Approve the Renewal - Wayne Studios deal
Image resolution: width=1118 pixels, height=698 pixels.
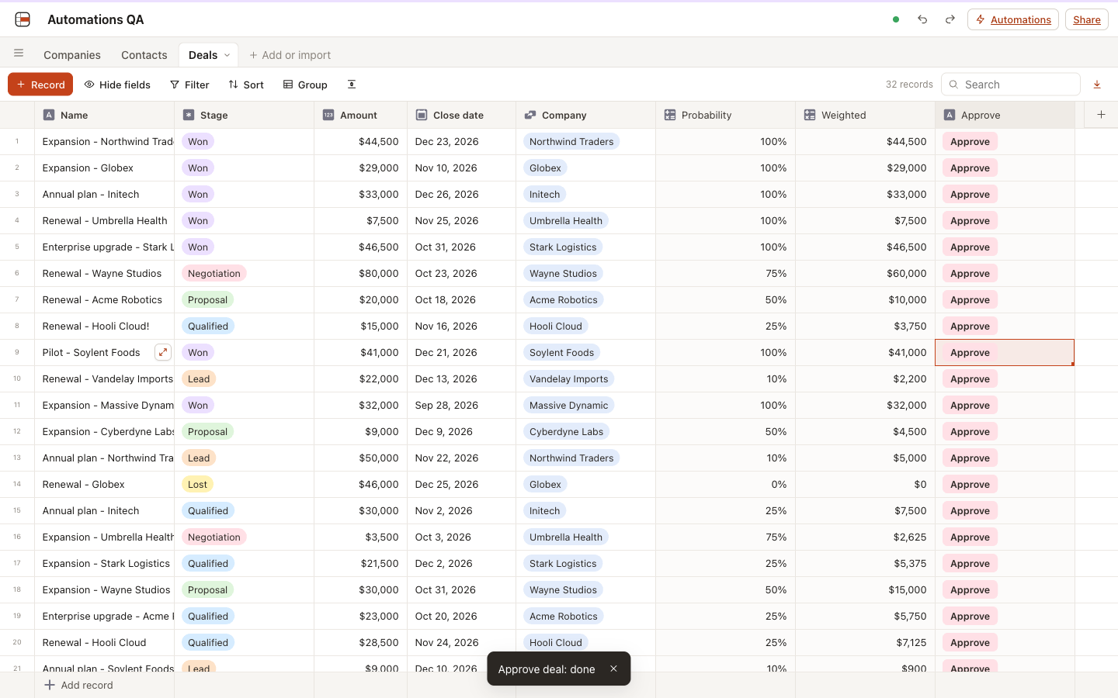[x=970, y=273]
